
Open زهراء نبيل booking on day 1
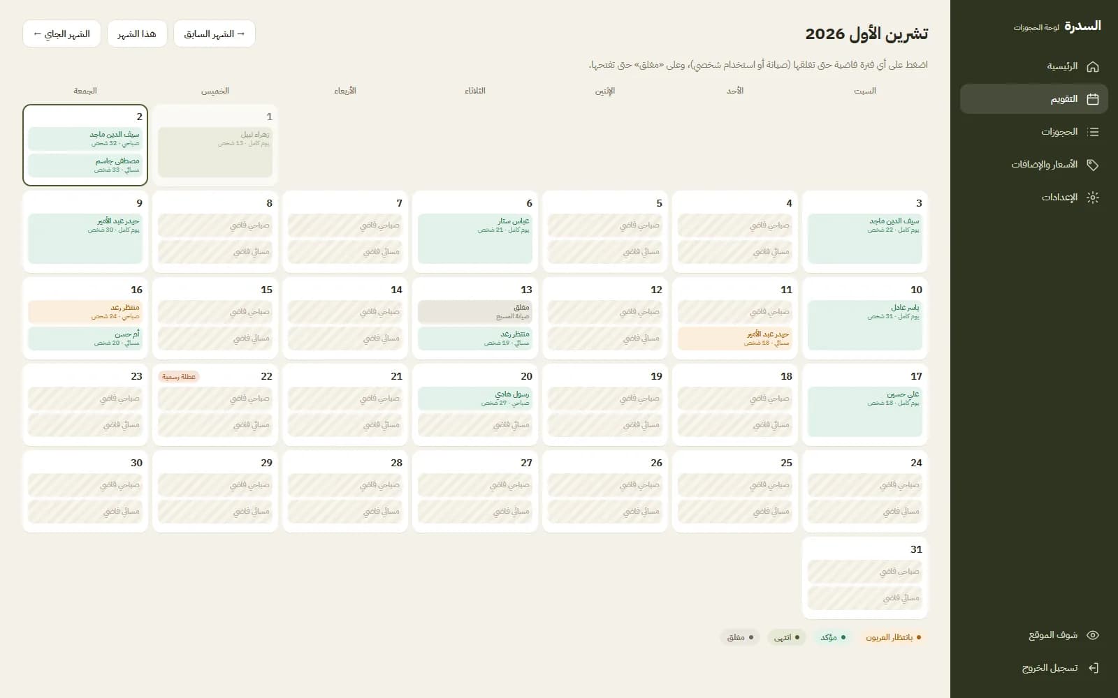(x=215, y=151)
